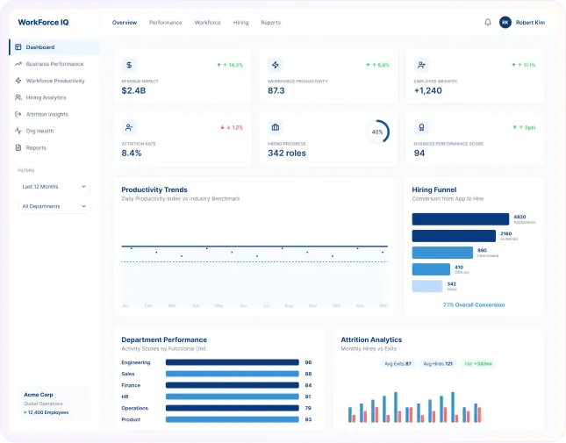
Task: Click the red 1.2% change indicator
Action: coord(232,127)
